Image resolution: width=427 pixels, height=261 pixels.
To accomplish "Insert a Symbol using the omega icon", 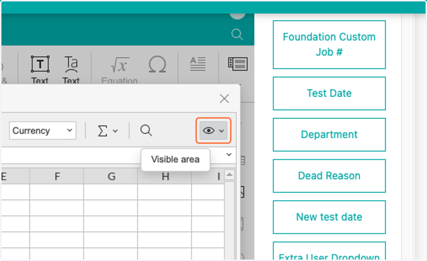I will pyautogui.click(x=157, y=65).
